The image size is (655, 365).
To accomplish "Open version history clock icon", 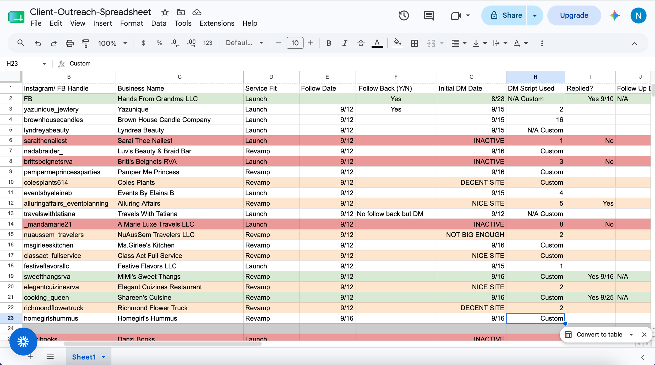I will click(404, 15).
